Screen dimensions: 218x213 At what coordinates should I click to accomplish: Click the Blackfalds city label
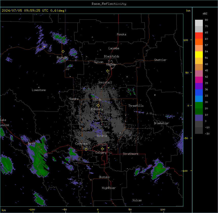coord(112,56)
